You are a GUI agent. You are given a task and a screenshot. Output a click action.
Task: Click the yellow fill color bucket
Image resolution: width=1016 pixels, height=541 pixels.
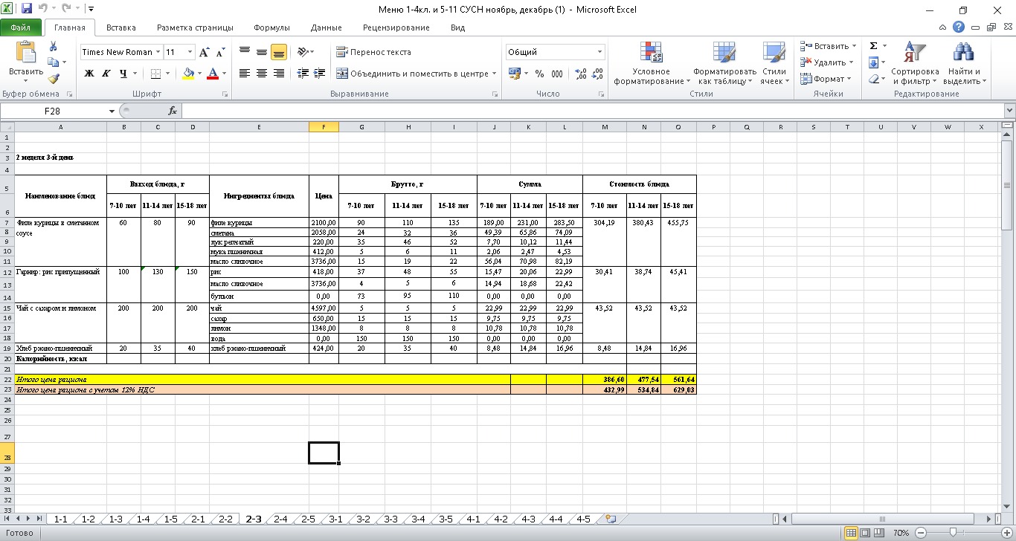[x=188, y=74]
